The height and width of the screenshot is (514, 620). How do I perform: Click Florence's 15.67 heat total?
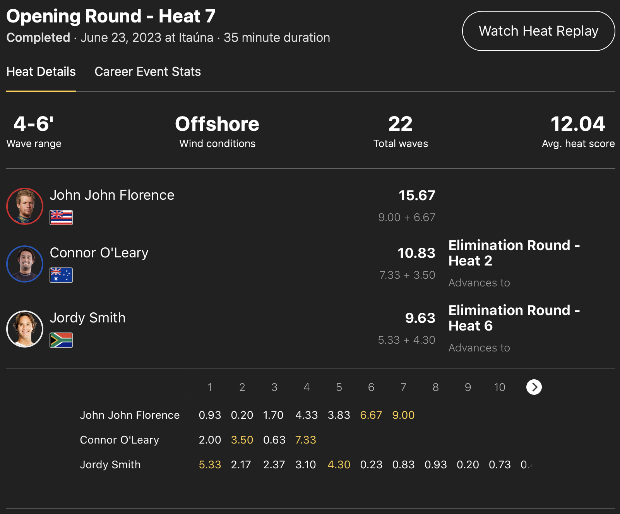[x=417, y=195]
